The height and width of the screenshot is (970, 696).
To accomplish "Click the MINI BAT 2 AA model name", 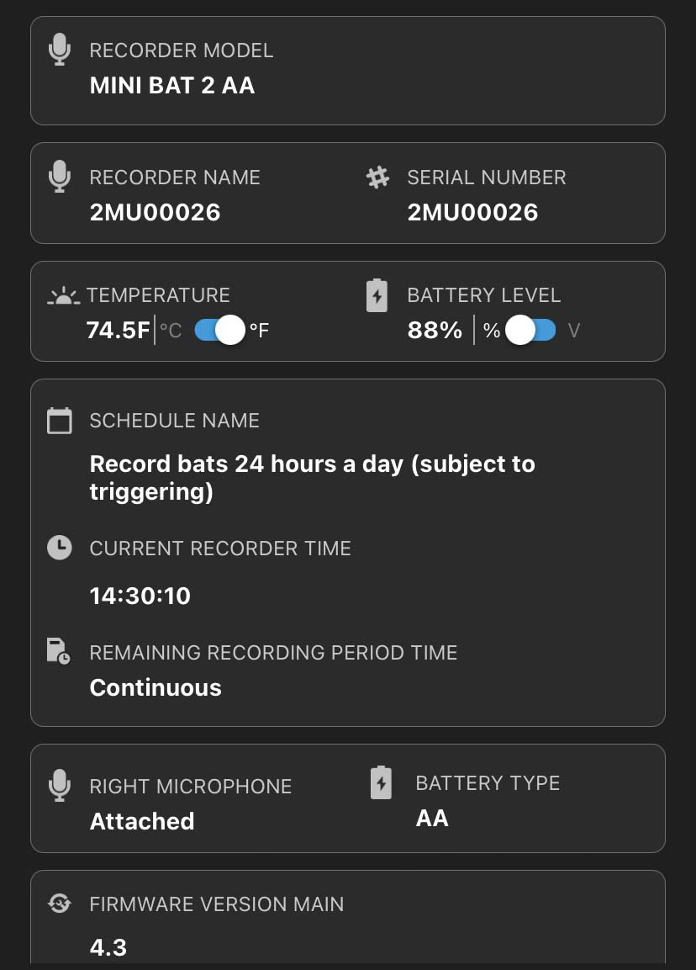I will 172,85.
